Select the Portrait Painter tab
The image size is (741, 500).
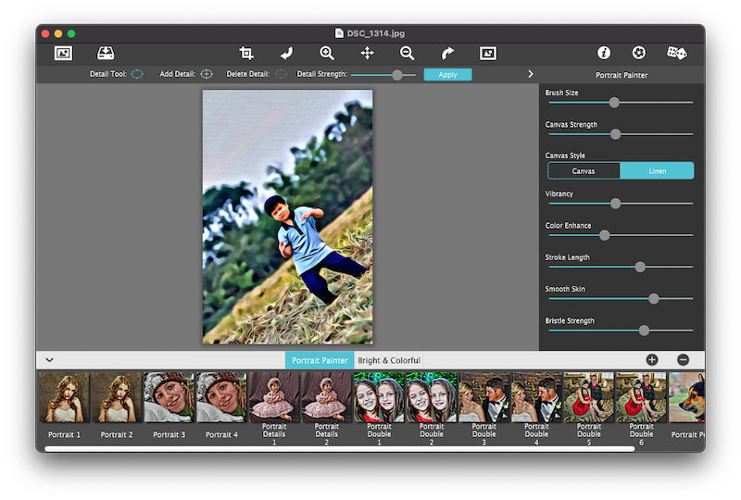click(x=320, y=360)
